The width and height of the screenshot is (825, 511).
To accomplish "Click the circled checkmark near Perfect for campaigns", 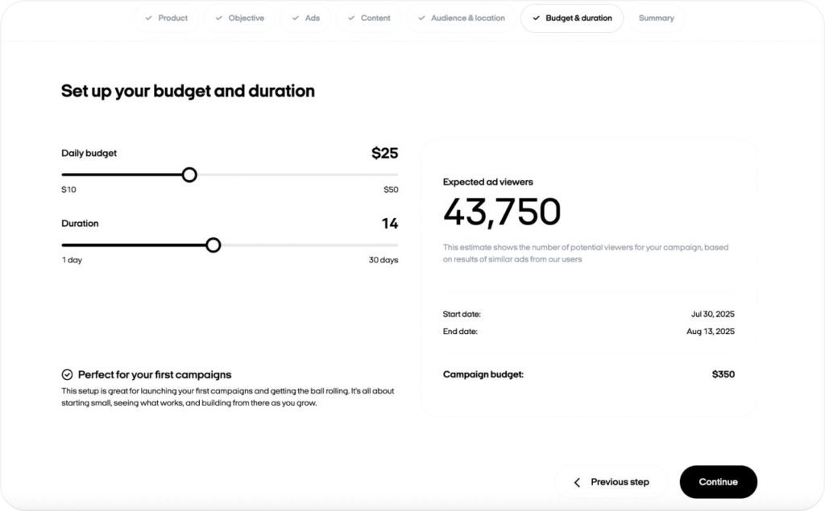I will tap(67, 374).
